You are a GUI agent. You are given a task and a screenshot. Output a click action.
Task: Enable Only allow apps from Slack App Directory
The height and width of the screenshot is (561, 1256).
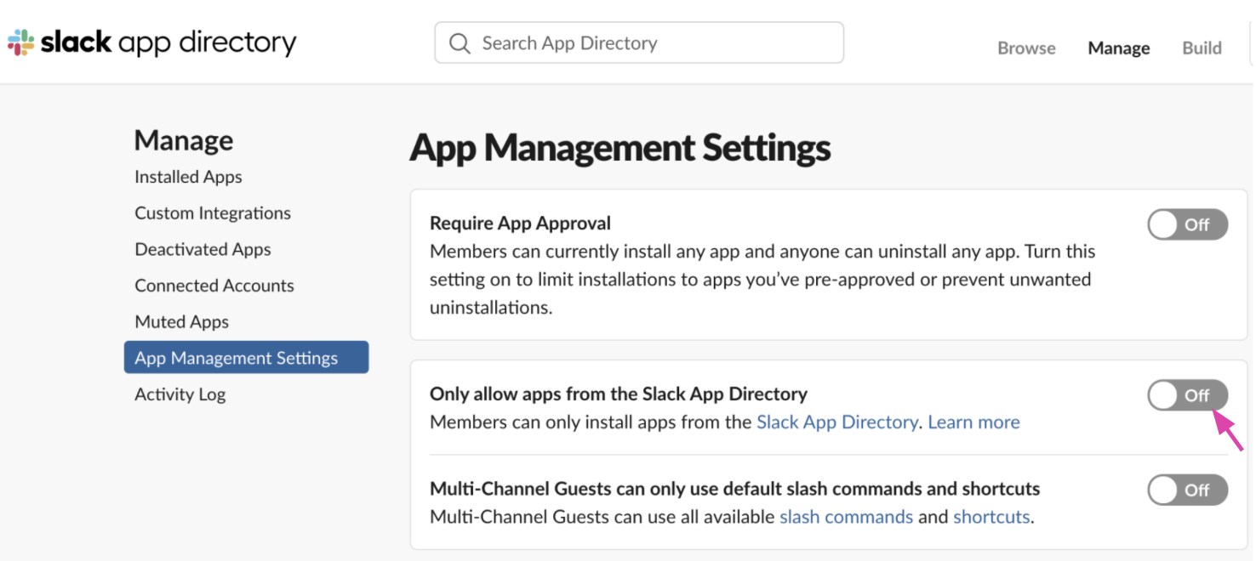click(1187, 395)
